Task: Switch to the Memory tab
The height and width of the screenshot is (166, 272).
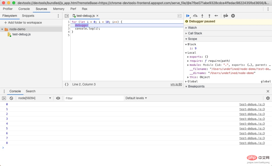Action: pos(59,9)
